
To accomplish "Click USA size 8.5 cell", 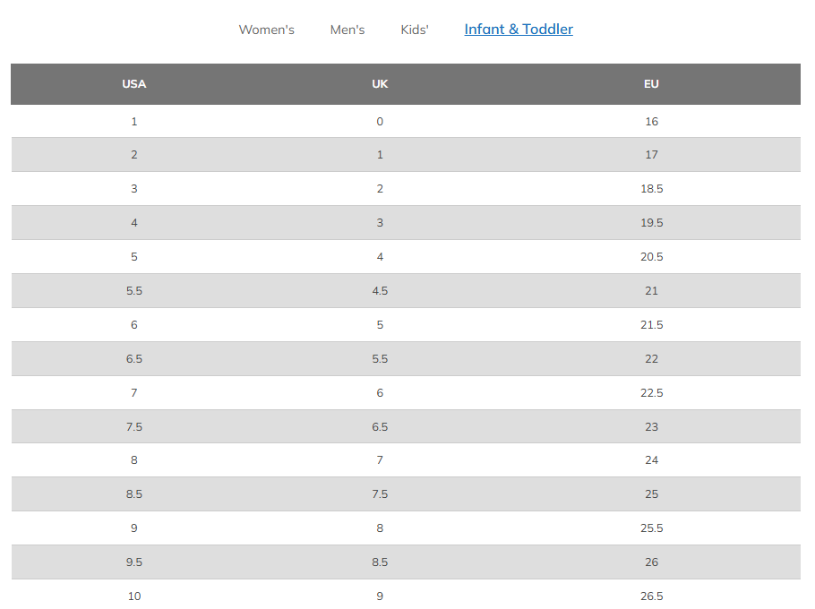I will coord(134,494).
